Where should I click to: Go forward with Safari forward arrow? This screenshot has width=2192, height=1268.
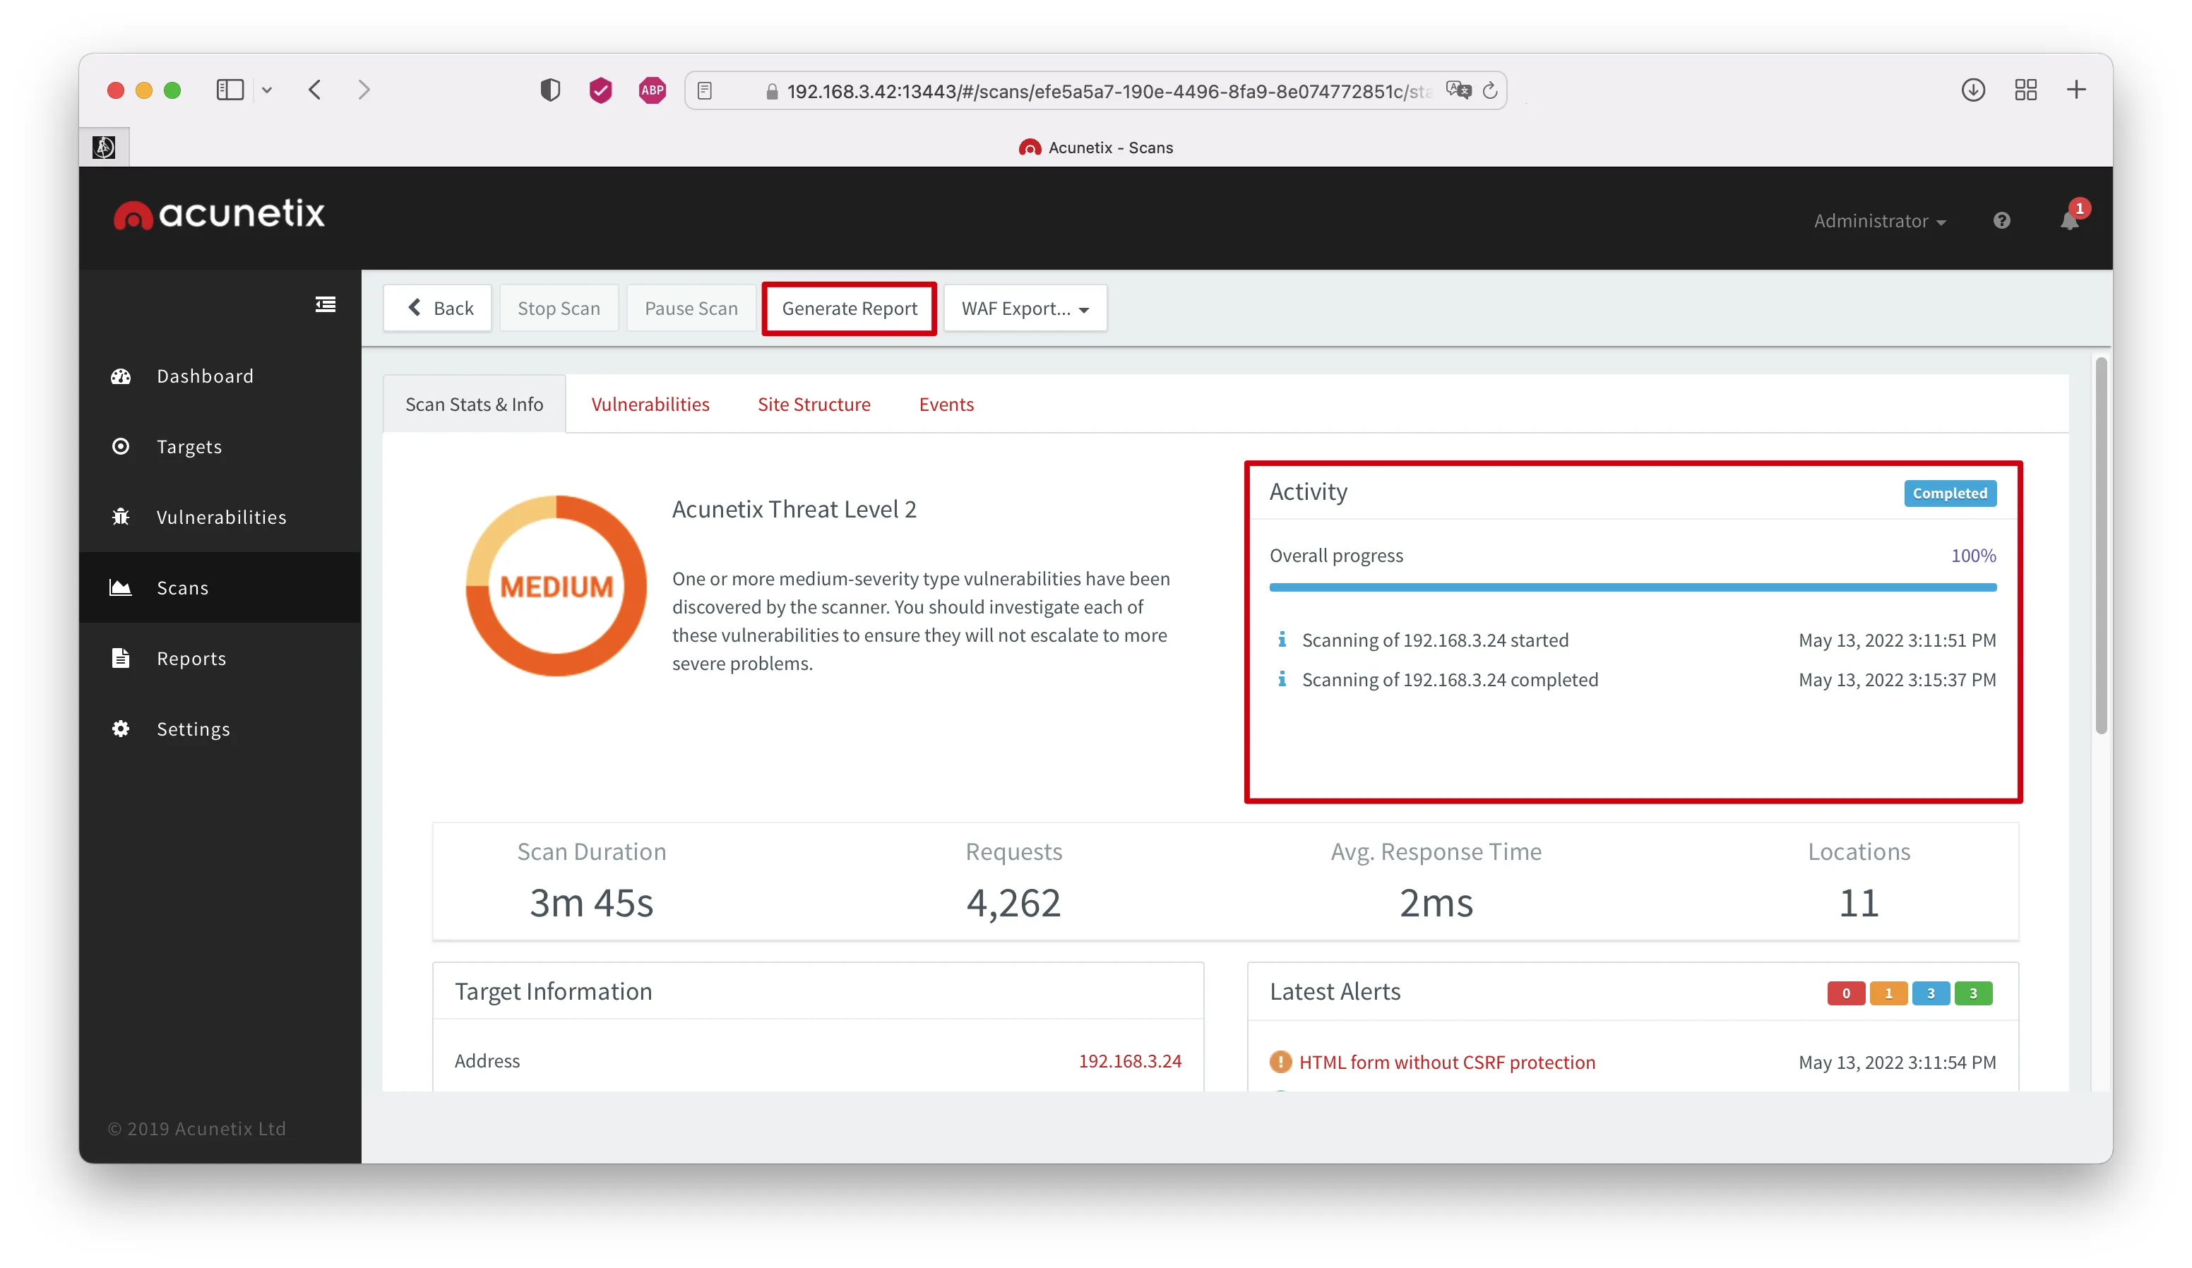[364, 90]
